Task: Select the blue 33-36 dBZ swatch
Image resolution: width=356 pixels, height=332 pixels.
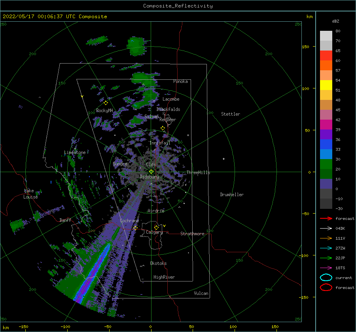Action: (x=326, y=144)
